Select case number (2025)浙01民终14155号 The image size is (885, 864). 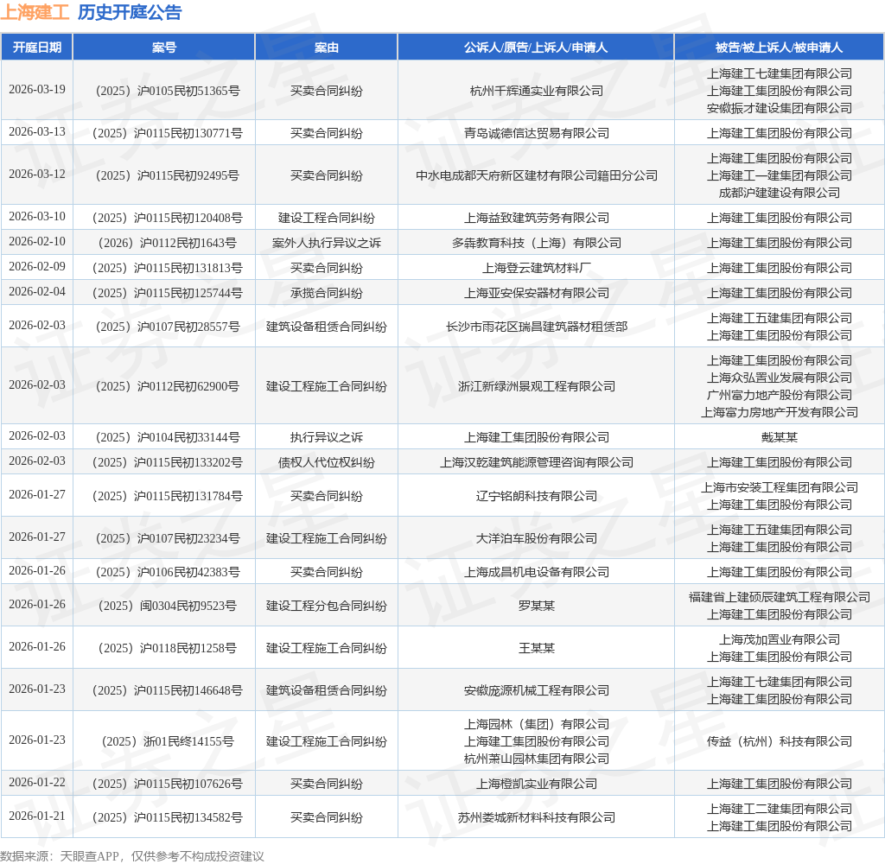[168, 741]
